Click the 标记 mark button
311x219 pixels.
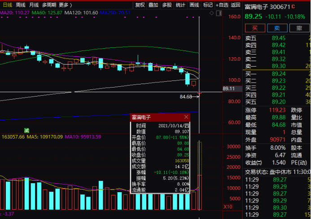[208, 5]
